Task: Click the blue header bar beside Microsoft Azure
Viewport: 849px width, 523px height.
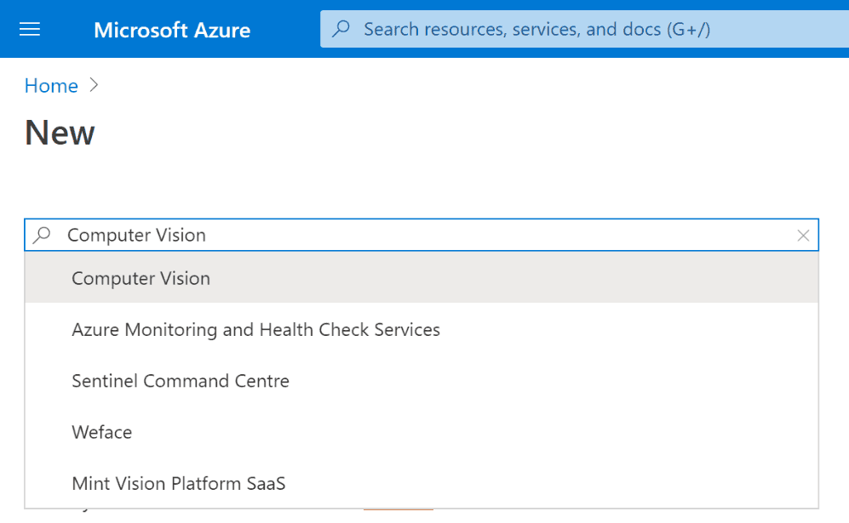Action: coord(285,29)
